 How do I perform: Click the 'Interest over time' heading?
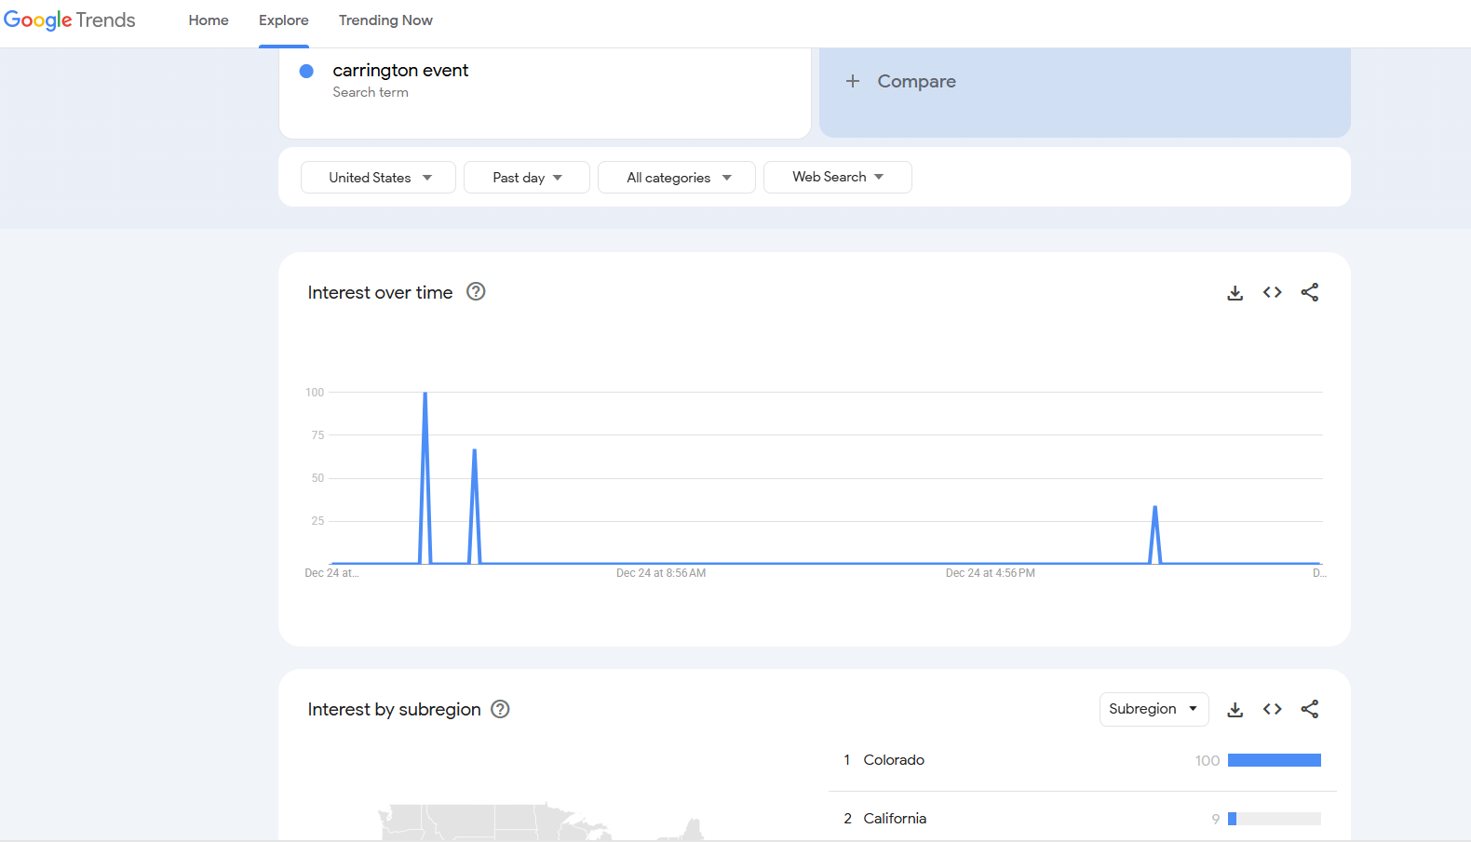click(x=380, y=292)
